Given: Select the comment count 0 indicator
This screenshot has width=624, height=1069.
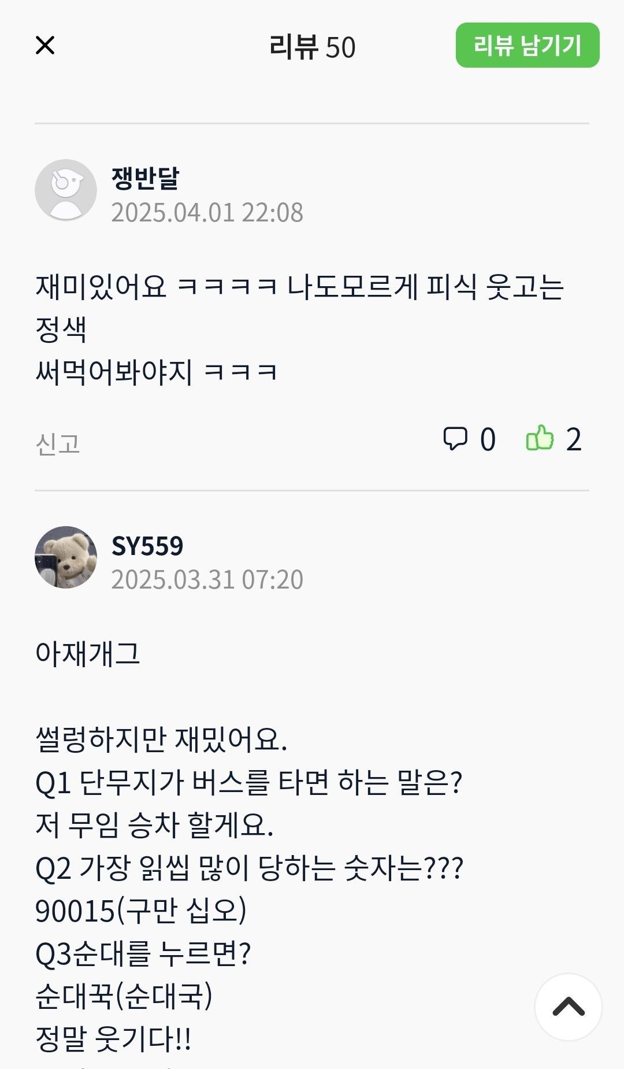Looking at the screenshot, I should pyautogui.click(x=488, y=439).
